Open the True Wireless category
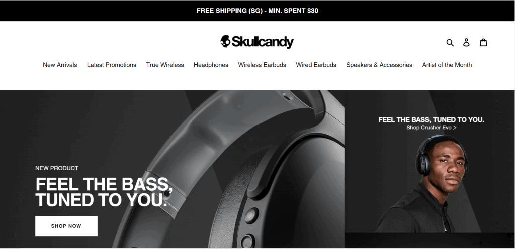Viewport: 515px width, 249px height. [x=165, y=65]
